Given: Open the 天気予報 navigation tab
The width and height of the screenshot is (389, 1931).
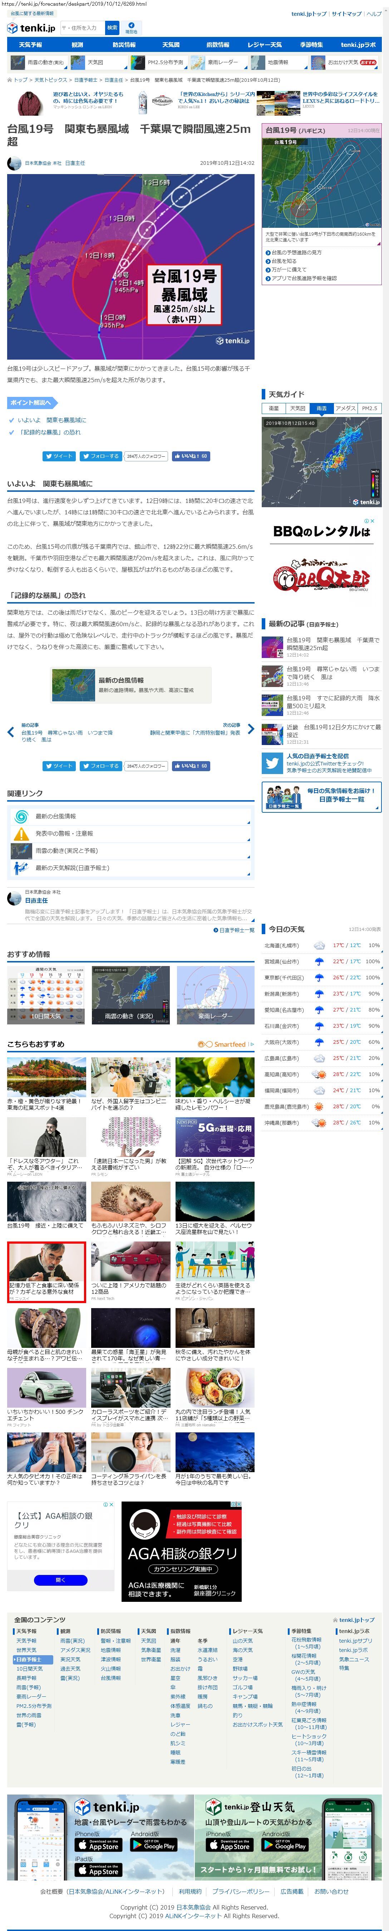Looking at the screenshot, I should [x=31, y=45].
